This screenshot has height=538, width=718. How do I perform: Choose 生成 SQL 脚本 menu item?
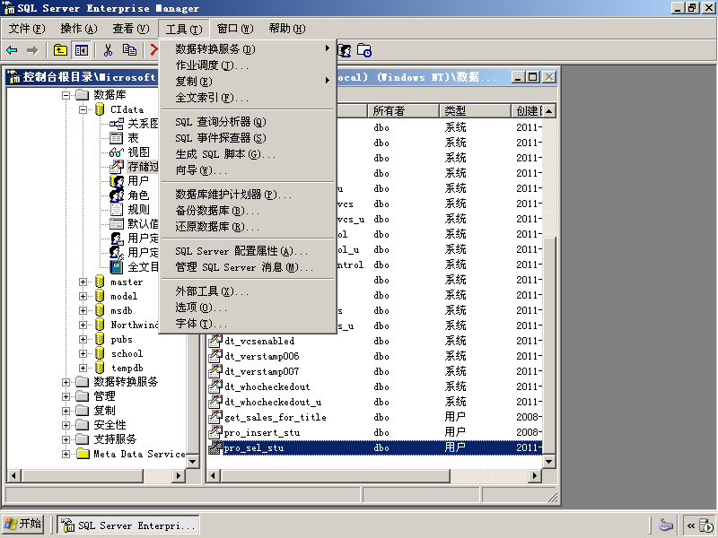click(x=248, y=154)
